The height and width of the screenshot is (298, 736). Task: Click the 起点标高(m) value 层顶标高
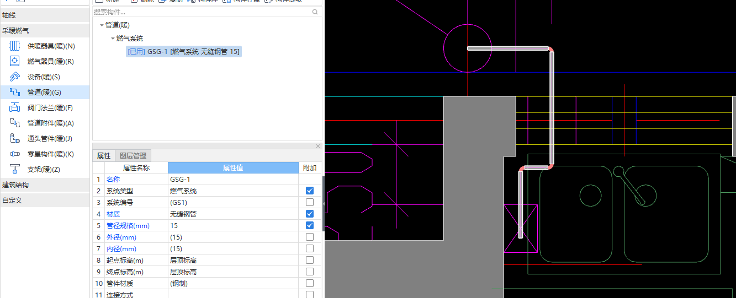pos(233,260)
